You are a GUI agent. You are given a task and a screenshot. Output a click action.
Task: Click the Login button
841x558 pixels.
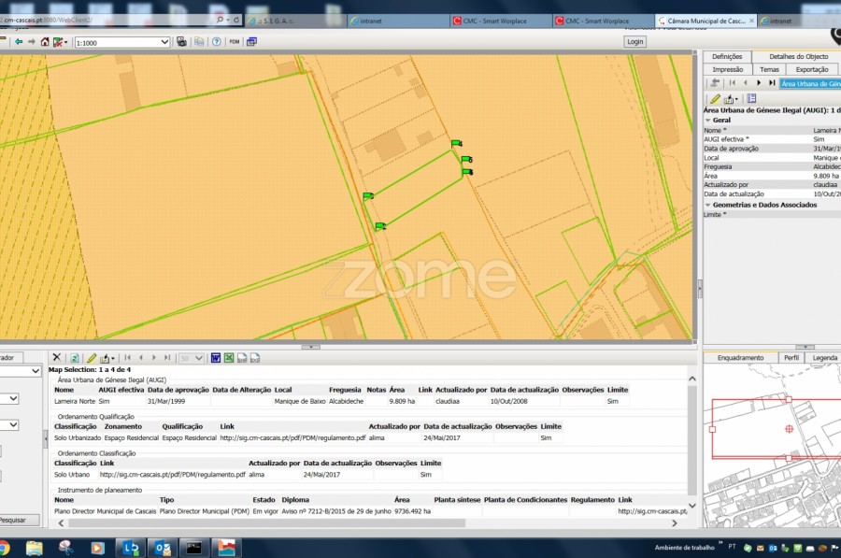pyautogui.click(x=635, y=42)
